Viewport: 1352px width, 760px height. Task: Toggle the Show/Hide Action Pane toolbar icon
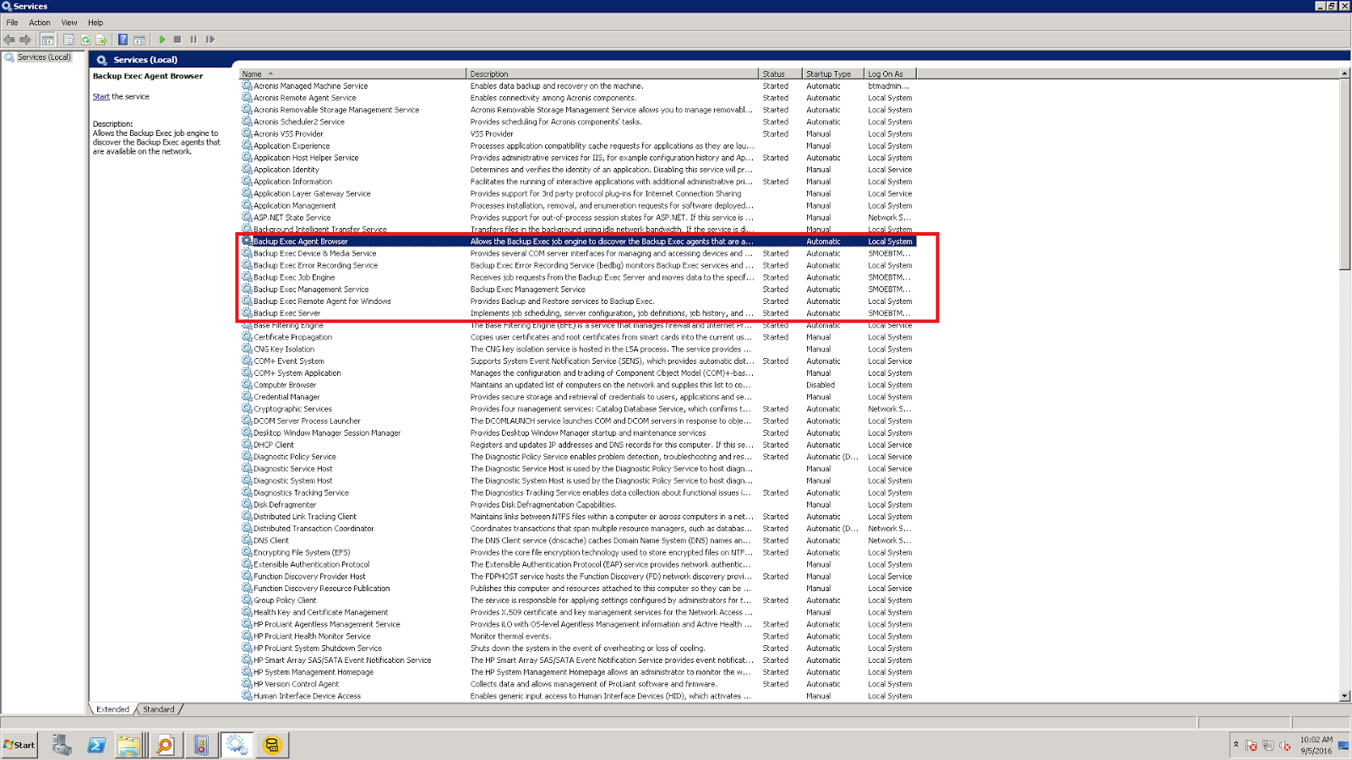(139, 40)
